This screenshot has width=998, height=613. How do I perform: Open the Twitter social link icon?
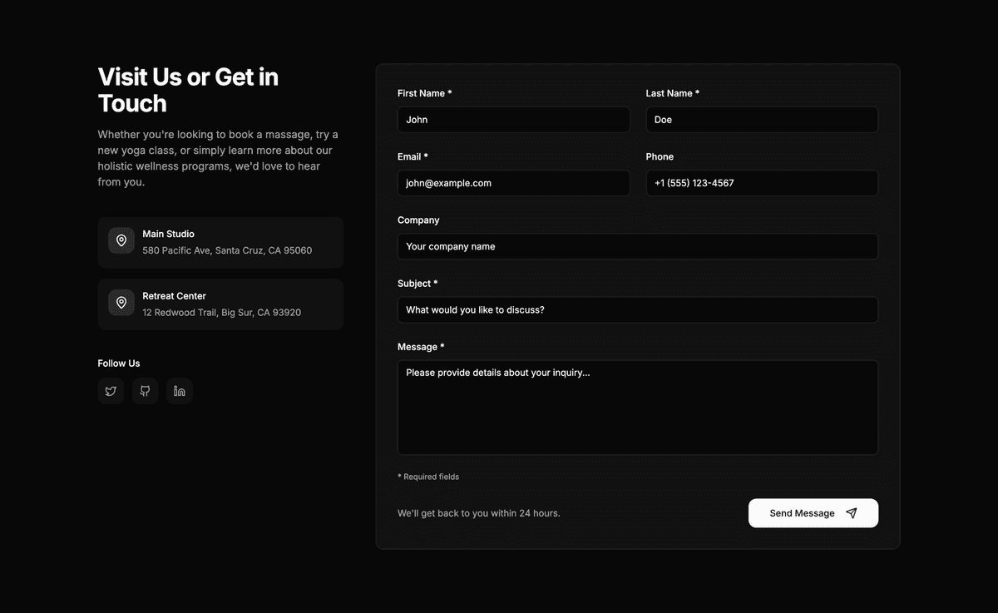tap(111, 391)
